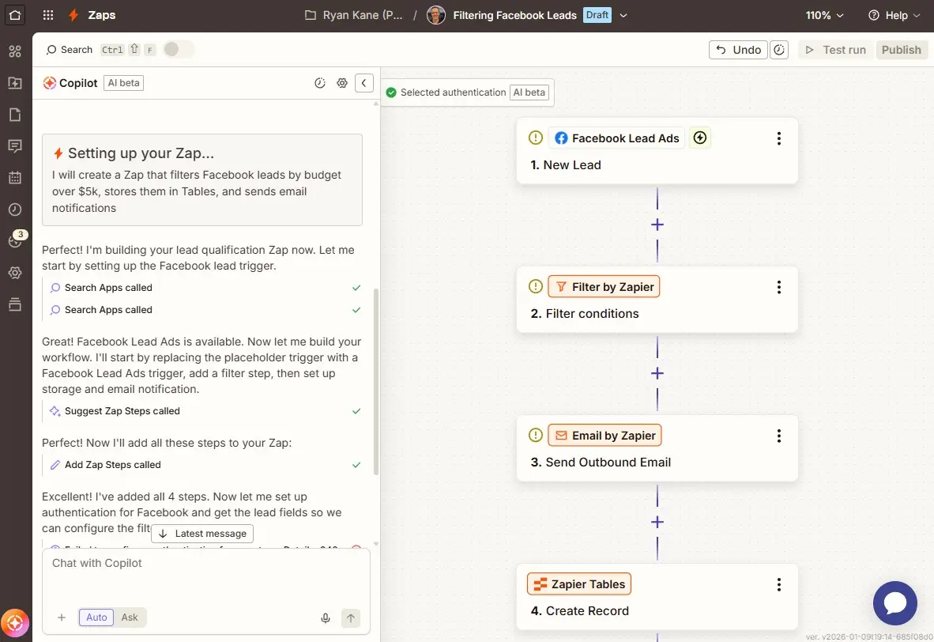Open the versions stack sidebar icon
This screenshot has width=934, height=642.
click(15, 304)
